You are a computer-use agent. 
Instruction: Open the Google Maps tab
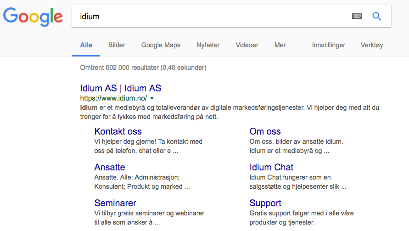[x=161, y=45]
